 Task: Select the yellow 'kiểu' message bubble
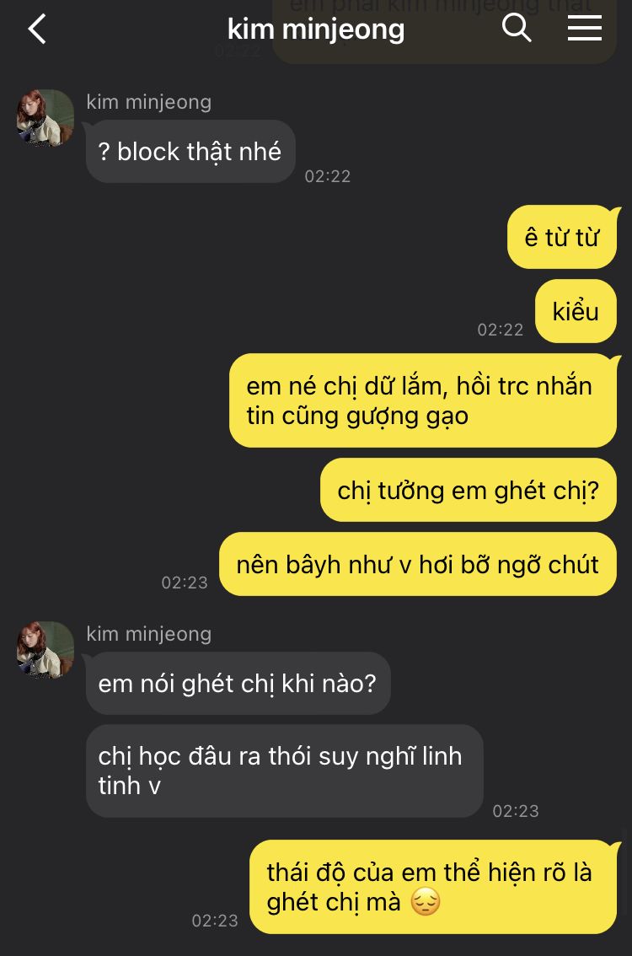click(576, 312)
